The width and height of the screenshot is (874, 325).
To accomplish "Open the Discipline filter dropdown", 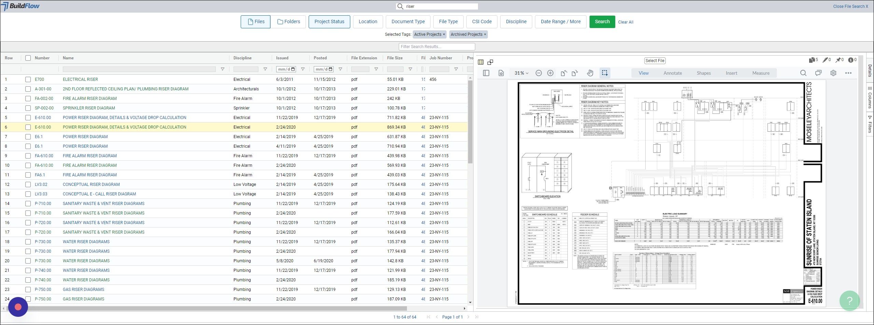I will 516,22.
